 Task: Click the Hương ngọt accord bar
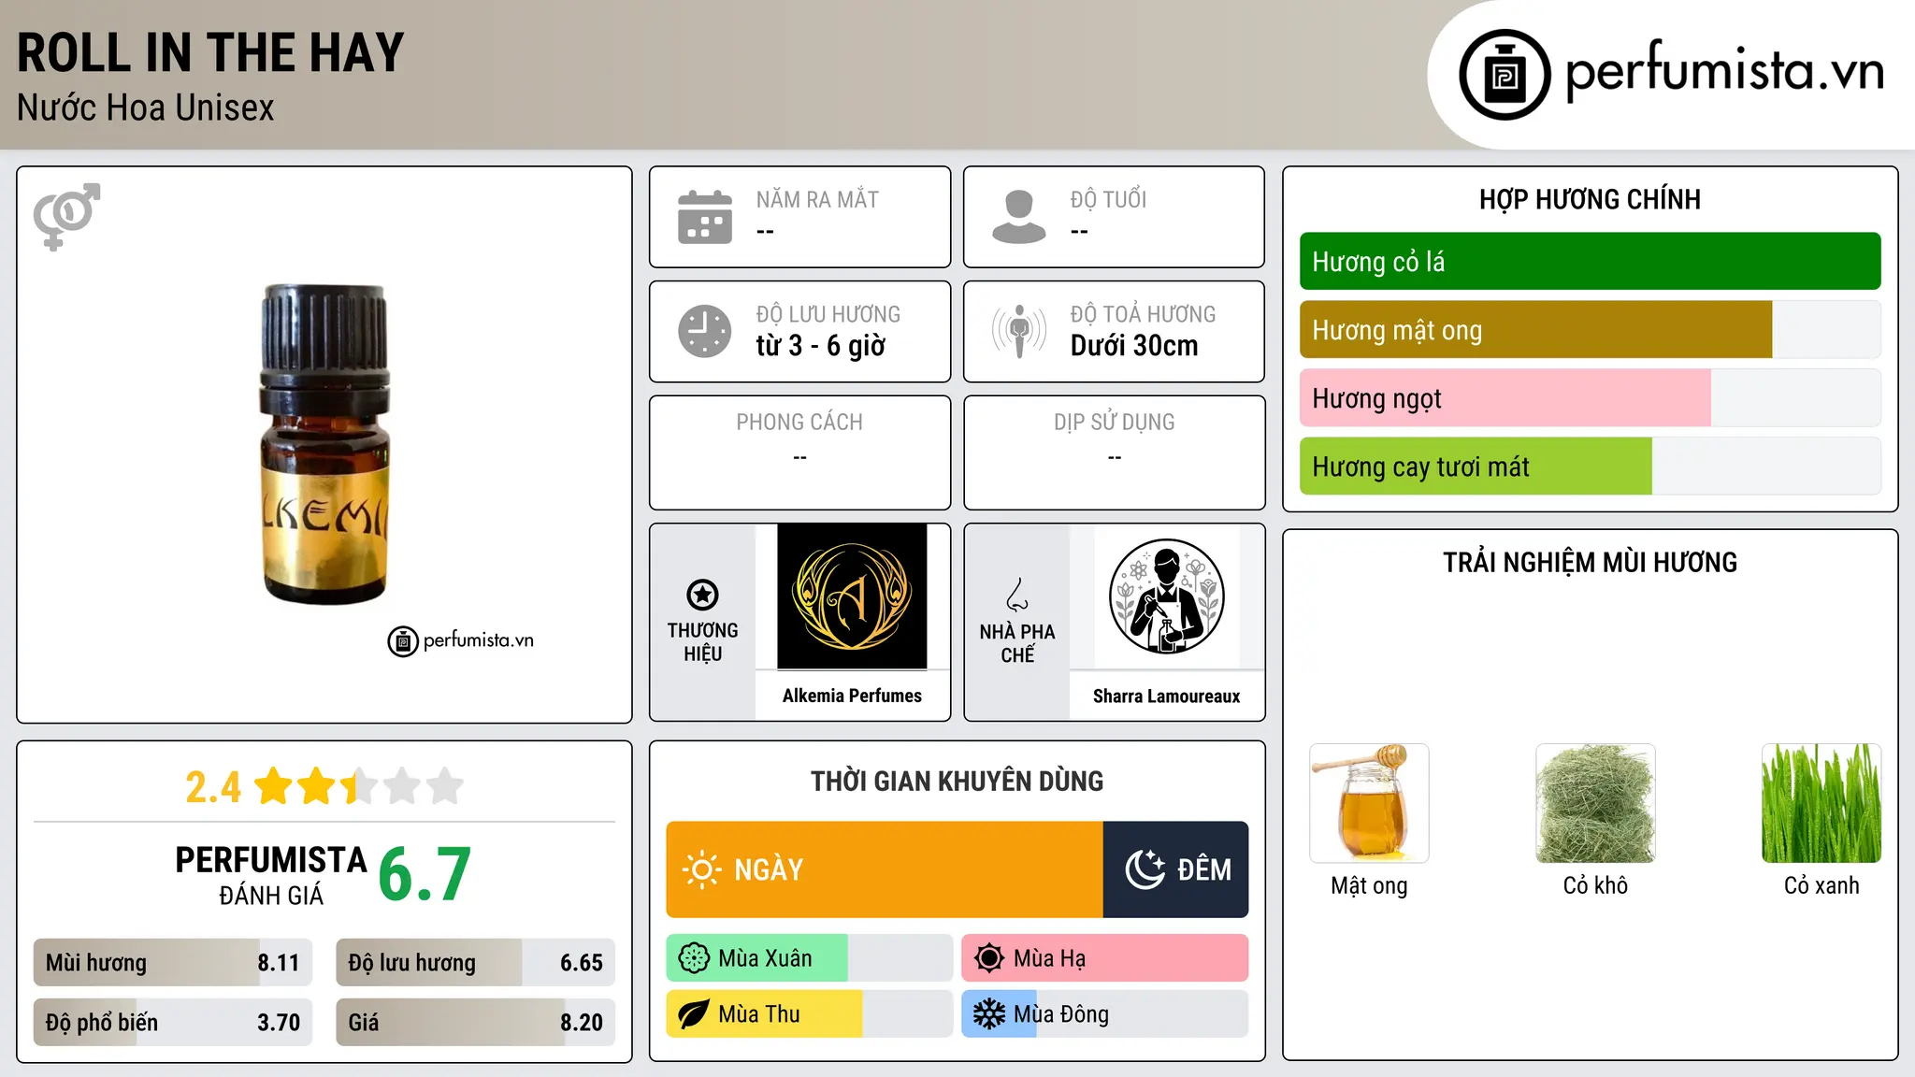pos(1590,398)
